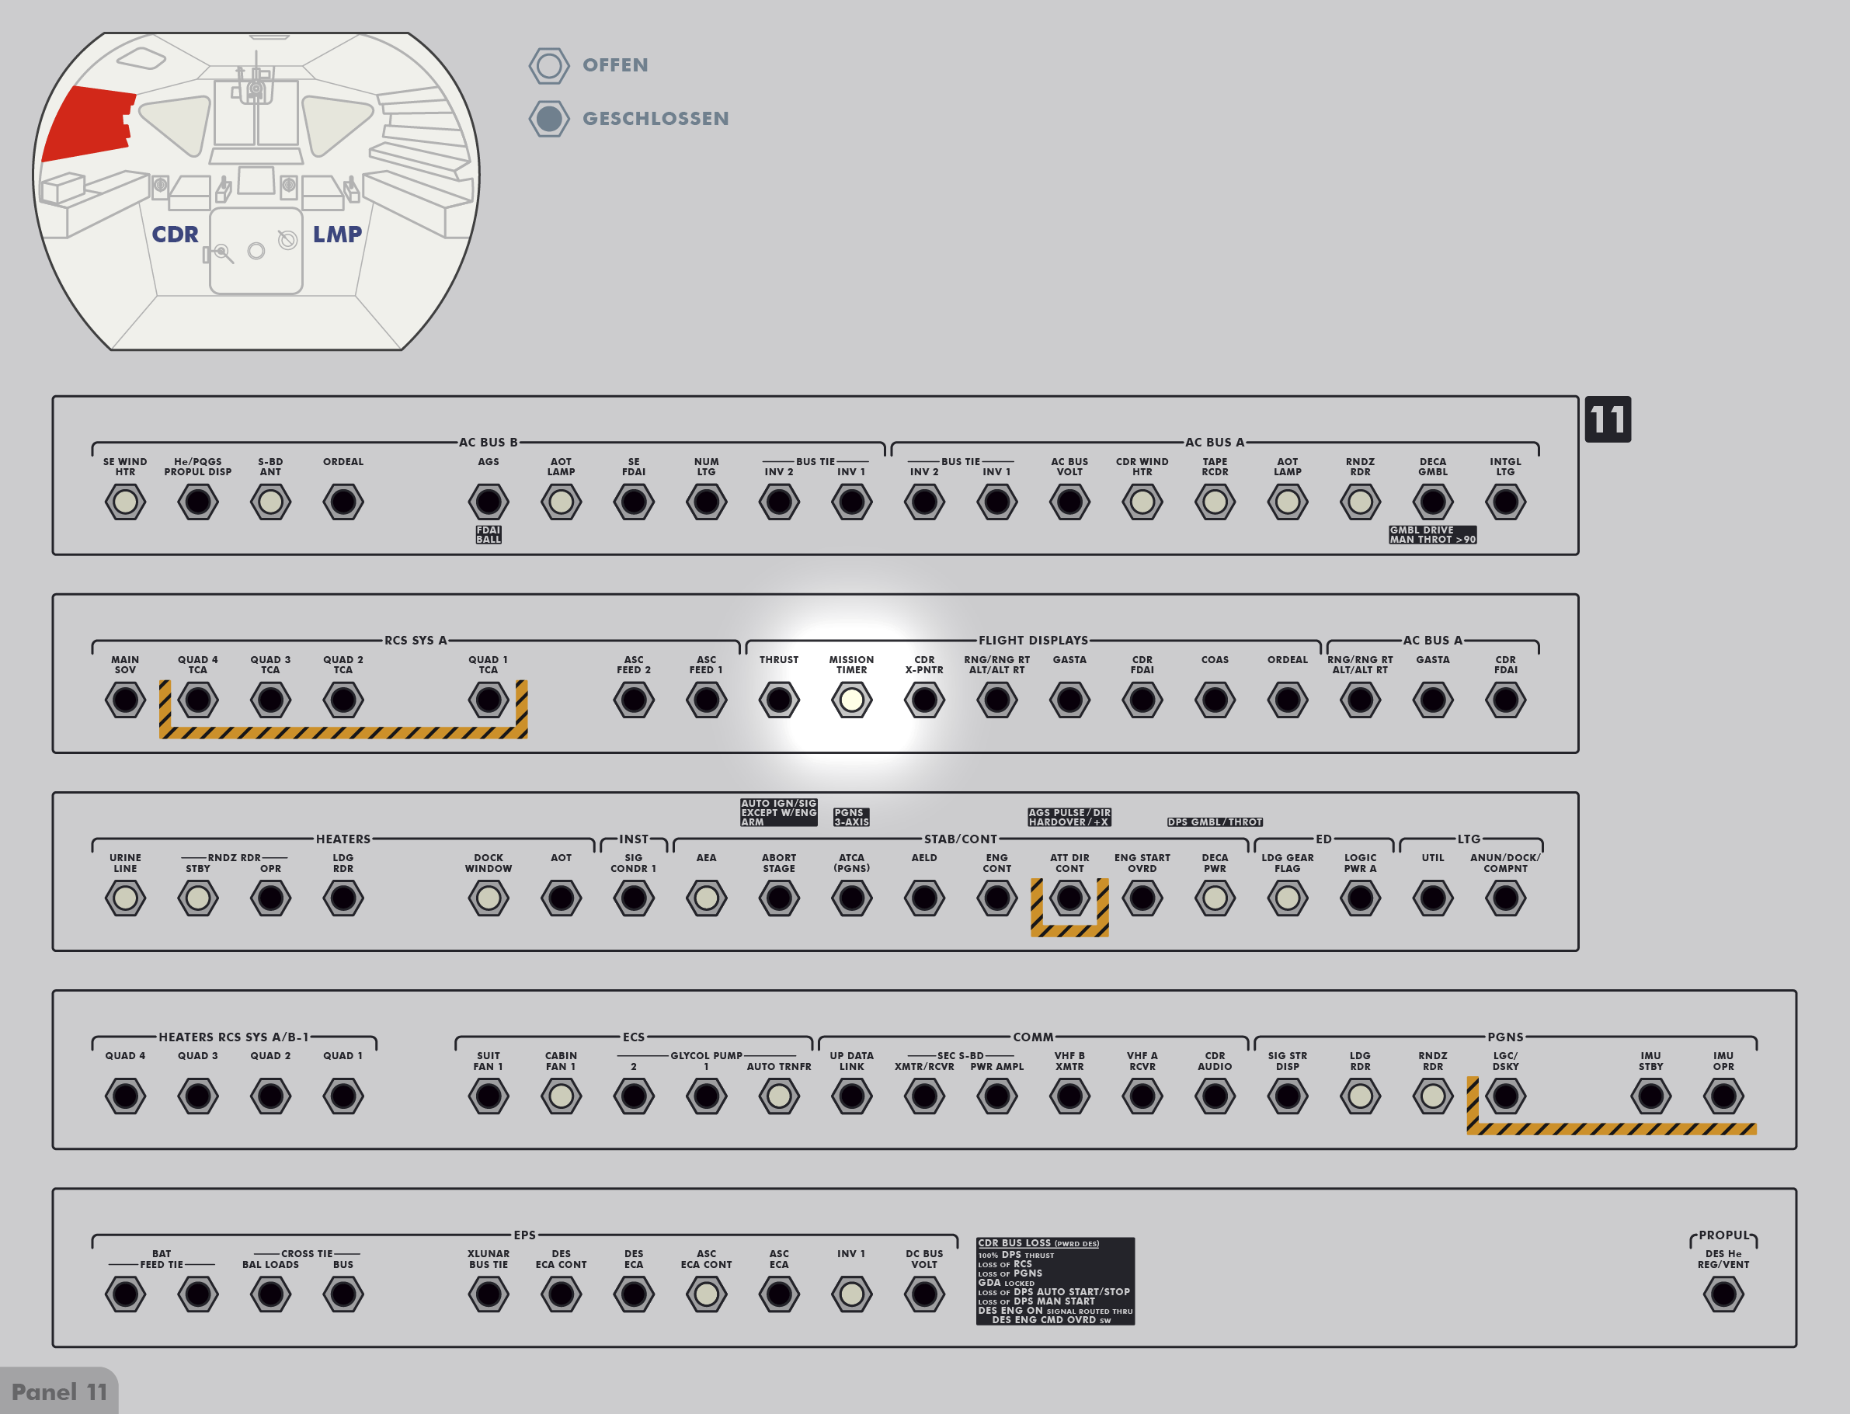Click the GESCHLOSSEN legend hexagon

549,119
